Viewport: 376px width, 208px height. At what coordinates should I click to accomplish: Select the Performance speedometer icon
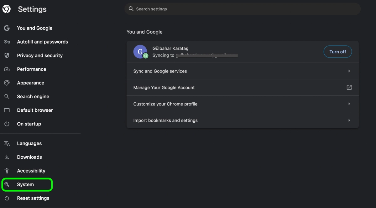coord(7,69)
